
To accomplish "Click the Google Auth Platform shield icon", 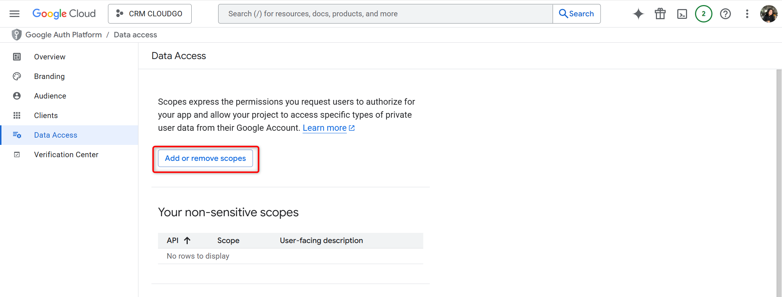I will [16, 35].
